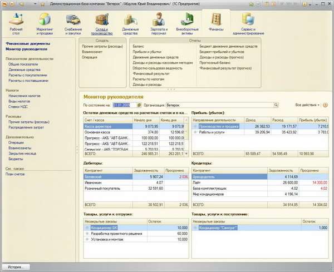Screen dimensions: 334x272
Task: Open Ставки НДС link
Action: [18, 107]
